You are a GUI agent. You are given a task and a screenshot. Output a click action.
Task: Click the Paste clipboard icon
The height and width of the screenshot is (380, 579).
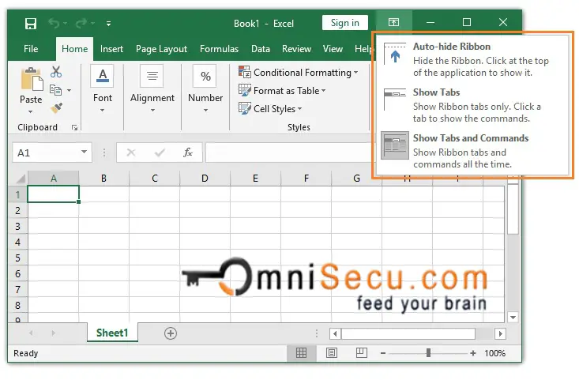pos(32,79)
